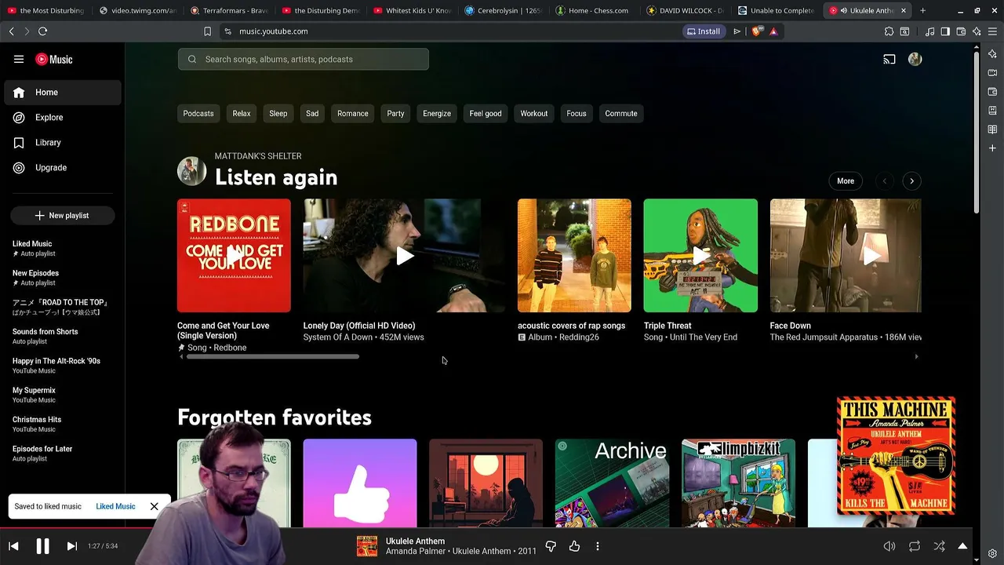Click the Install app button
Viewport: 1004px width, 565px height.
pyautogui.click(x=703, y=31)
